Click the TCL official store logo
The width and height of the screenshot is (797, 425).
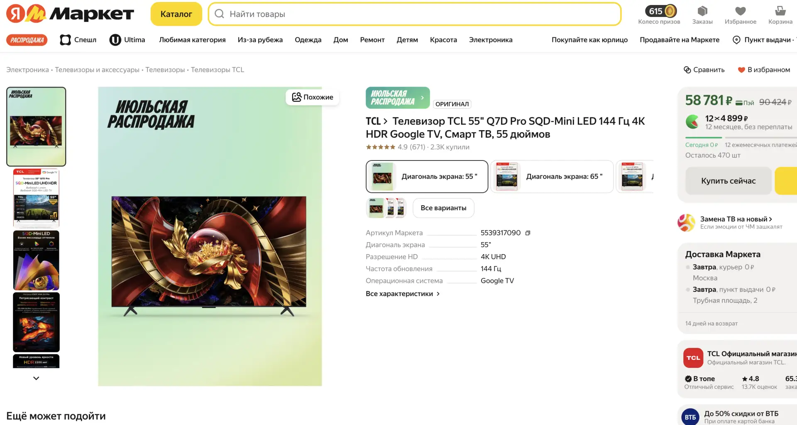tap(693, 358)
